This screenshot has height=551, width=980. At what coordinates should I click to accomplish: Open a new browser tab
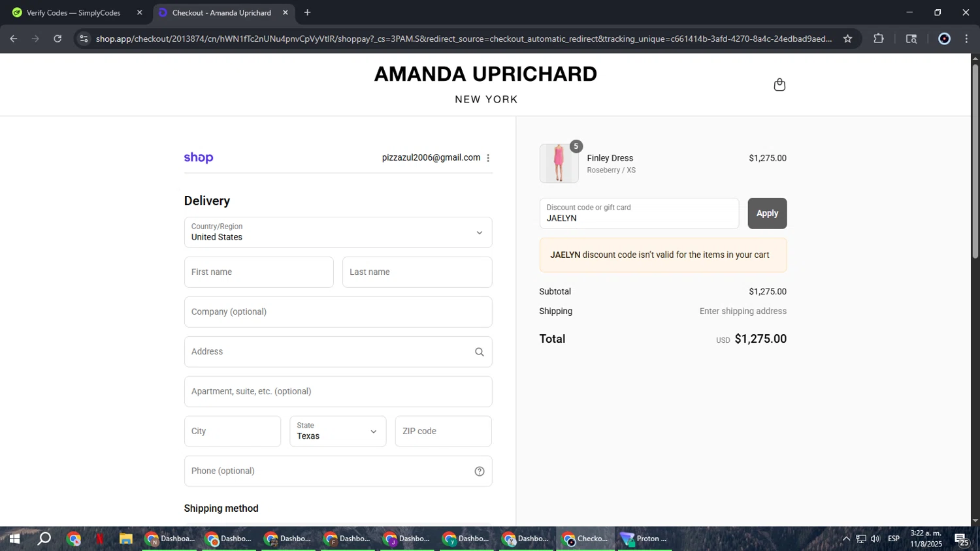pyautogui.click(x=307, y=12)
